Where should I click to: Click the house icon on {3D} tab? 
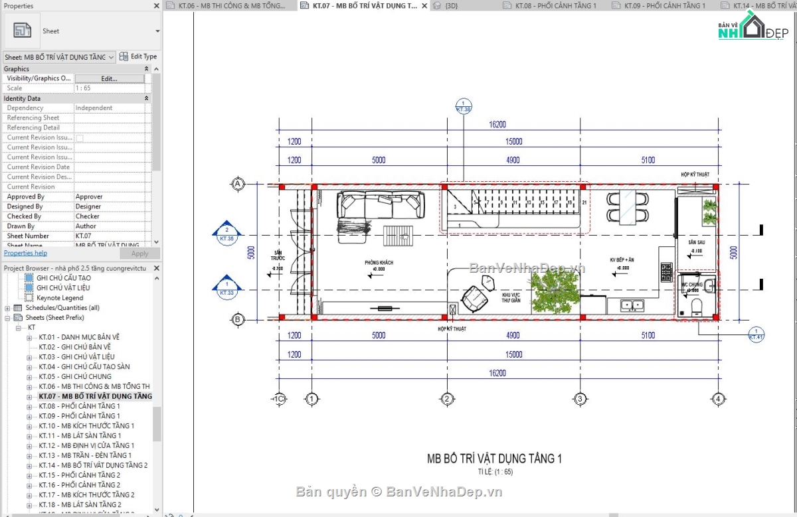point(436,5)
